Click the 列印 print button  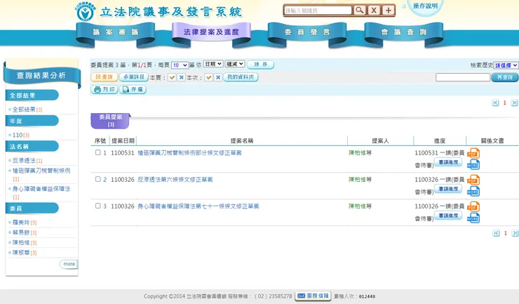coord(105,89)
